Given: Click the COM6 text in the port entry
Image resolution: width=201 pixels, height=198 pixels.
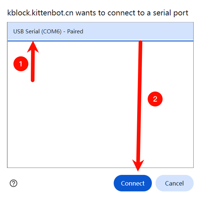Looking at the screenshot, I should click(x=51, y=32).
